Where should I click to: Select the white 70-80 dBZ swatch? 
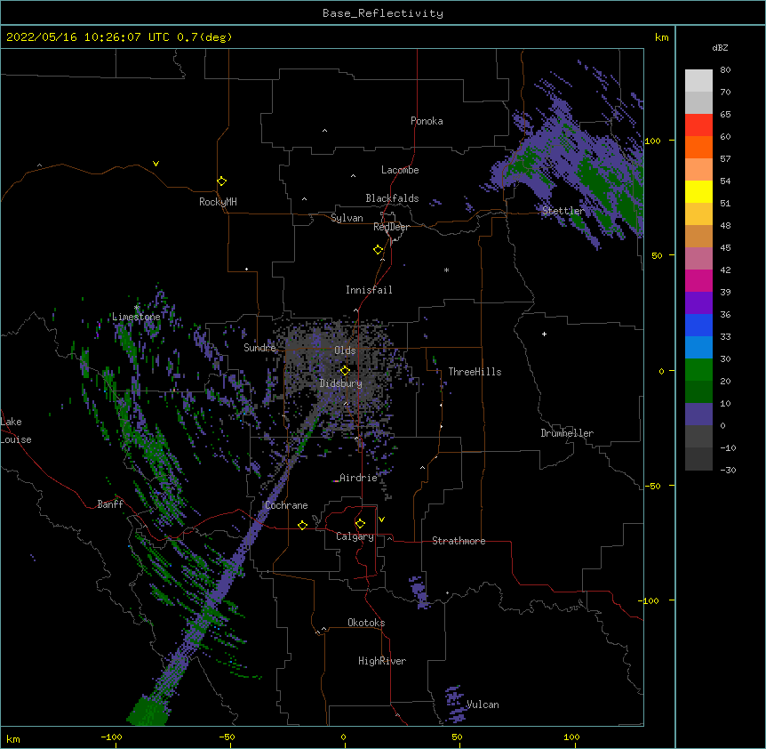(698, 80)
